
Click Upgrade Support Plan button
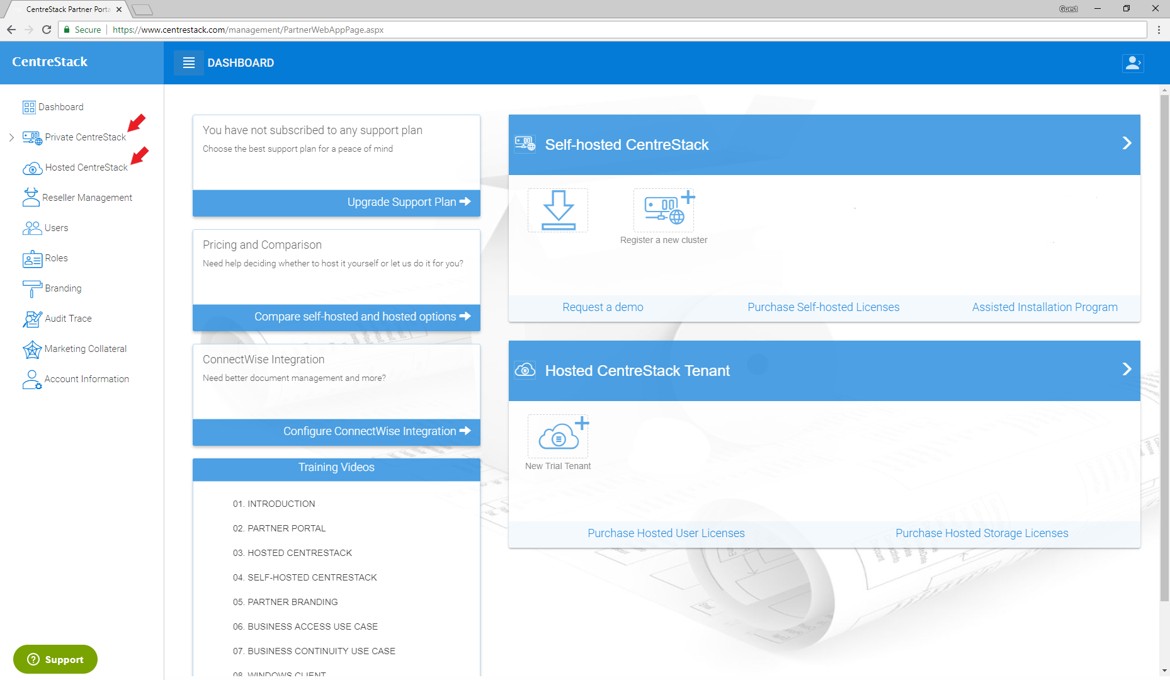[336, 202]
